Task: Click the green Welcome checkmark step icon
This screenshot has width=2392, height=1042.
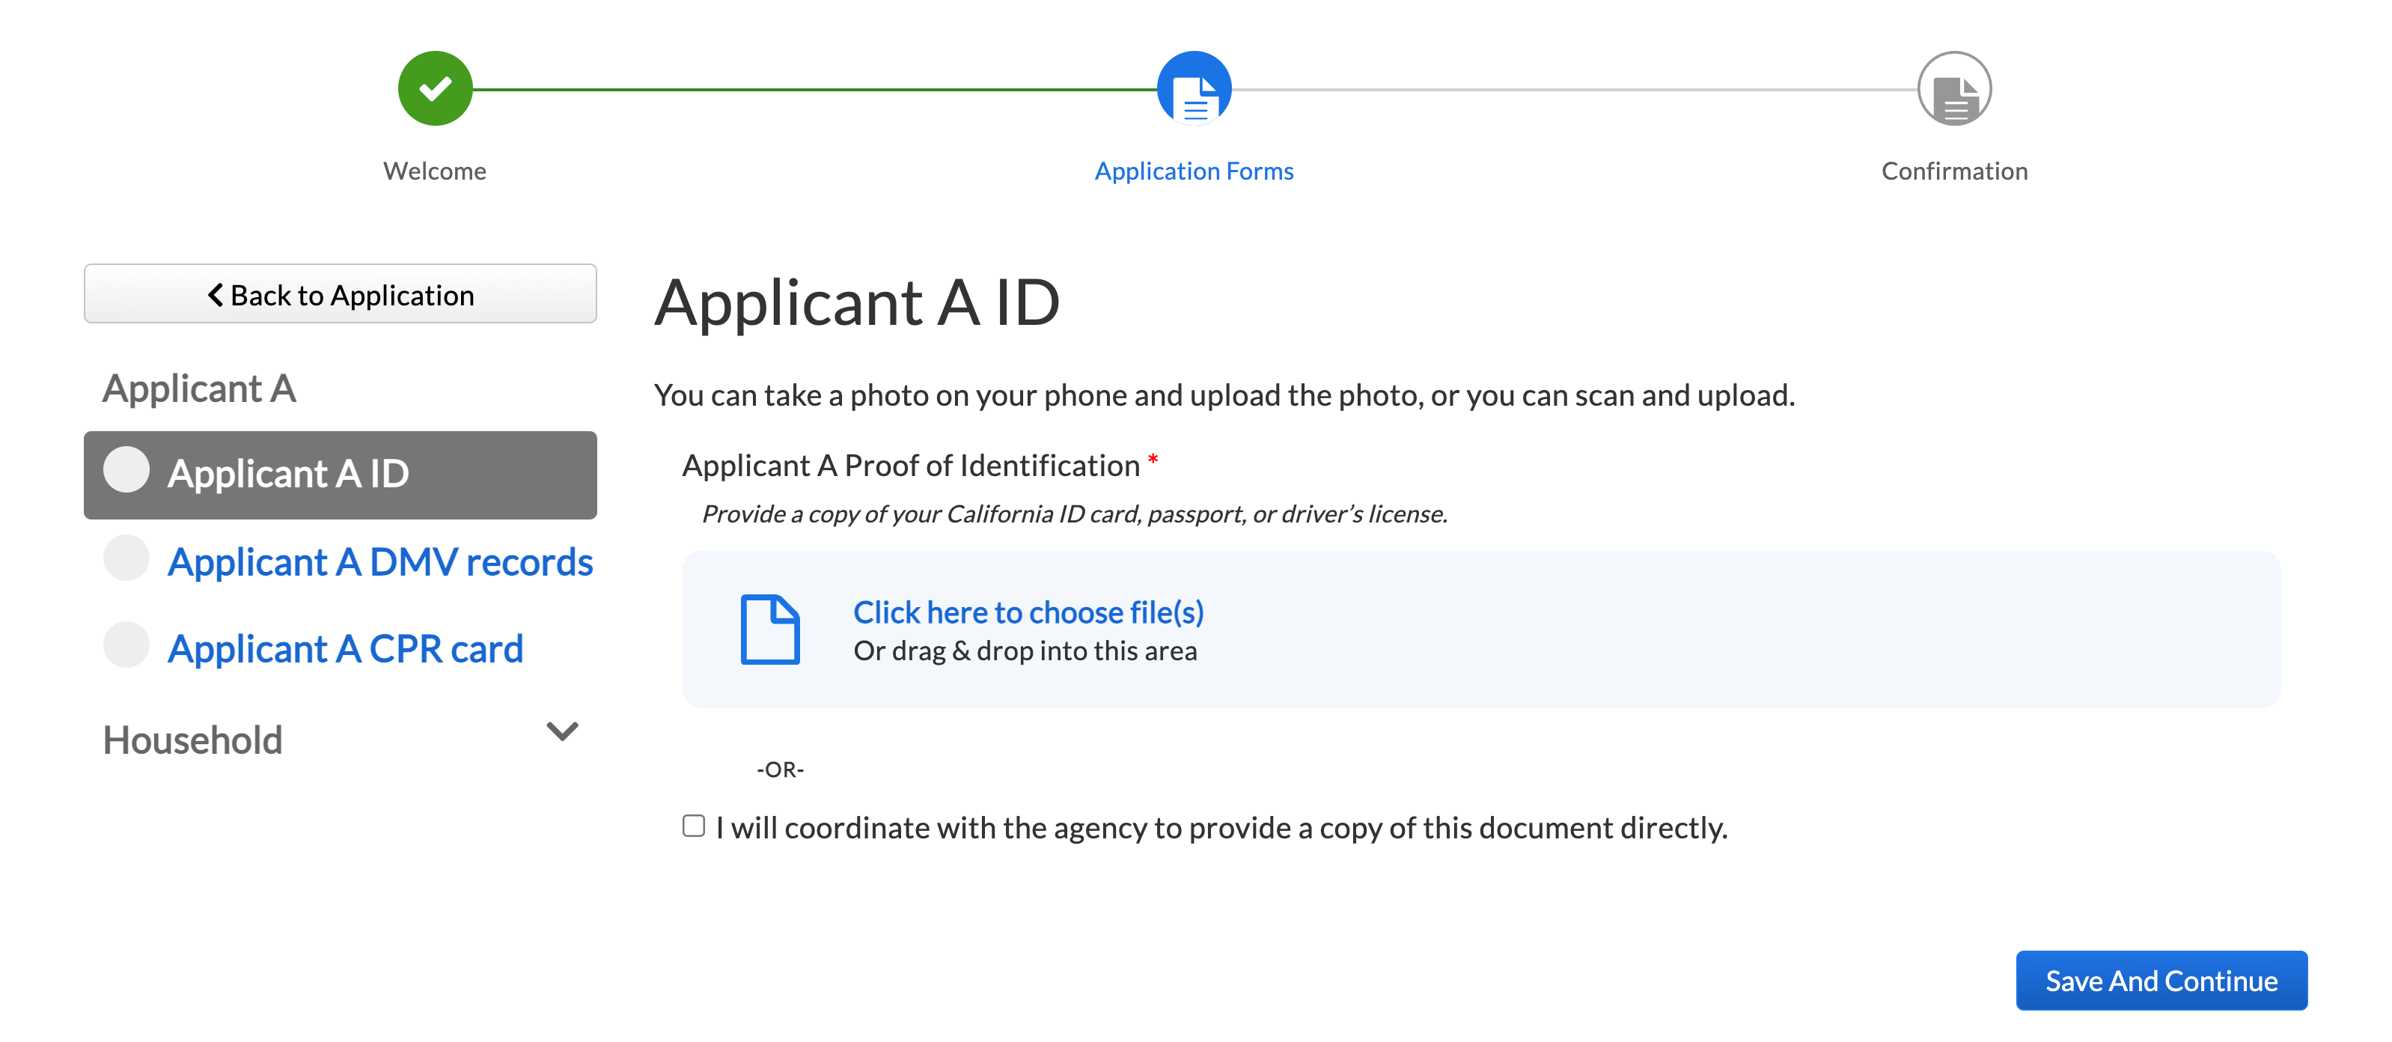Action: [x=435, y=89]
